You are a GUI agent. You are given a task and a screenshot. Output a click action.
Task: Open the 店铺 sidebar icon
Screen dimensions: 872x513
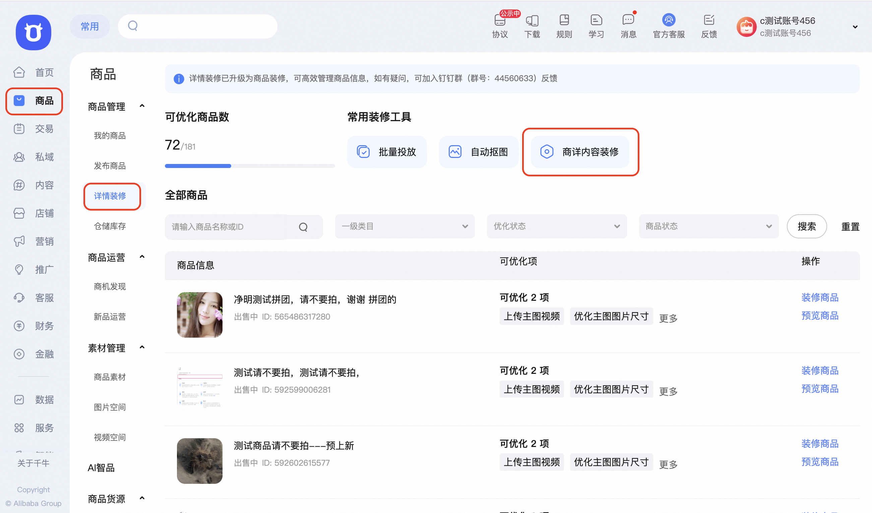(x=19, y=213)
